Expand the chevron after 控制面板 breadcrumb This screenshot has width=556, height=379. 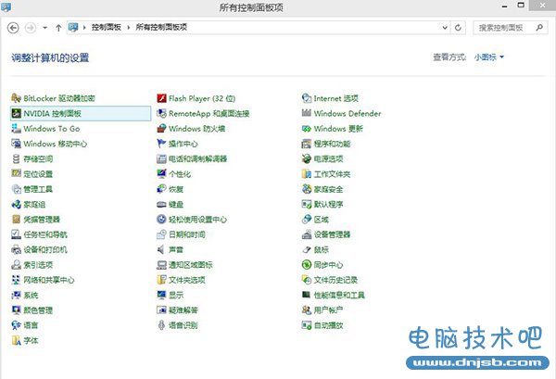coord(129,27)
